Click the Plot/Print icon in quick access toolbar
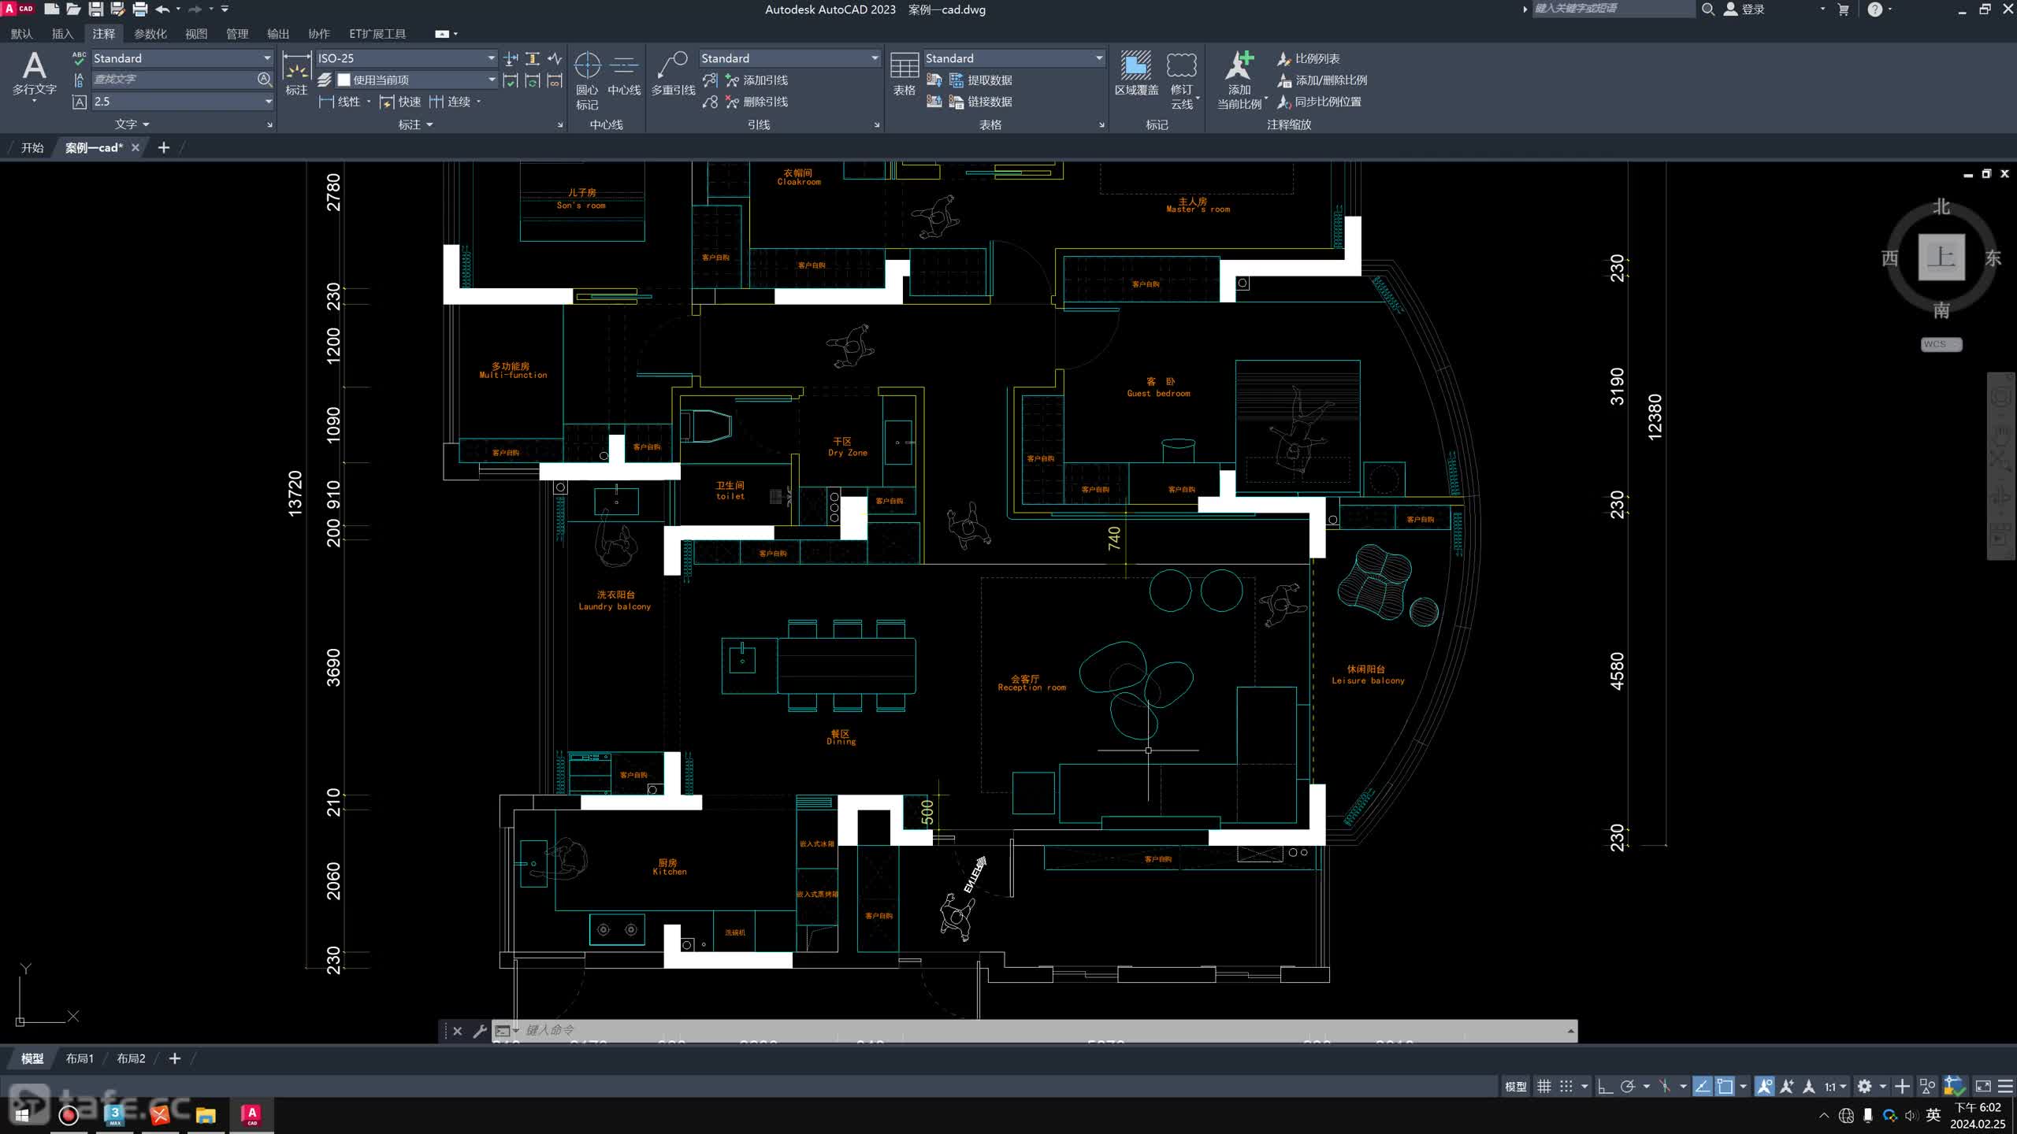 coord(139,9)
